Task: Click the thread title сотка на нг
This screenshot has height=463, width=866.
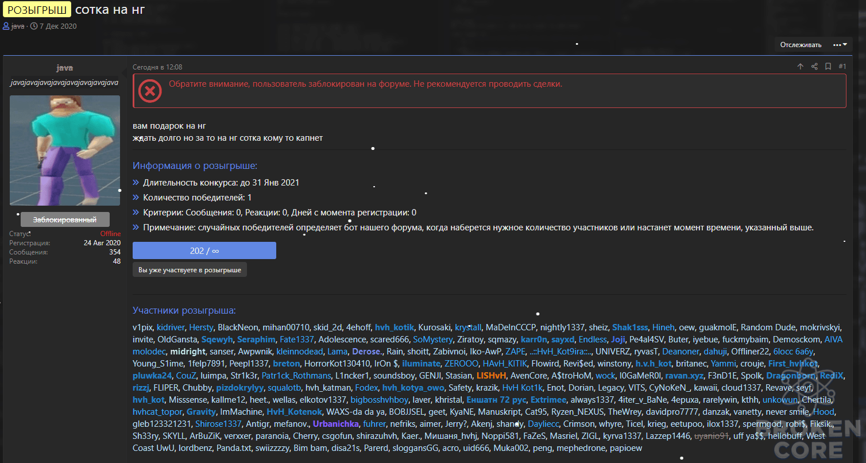Action: click(110, 9)
